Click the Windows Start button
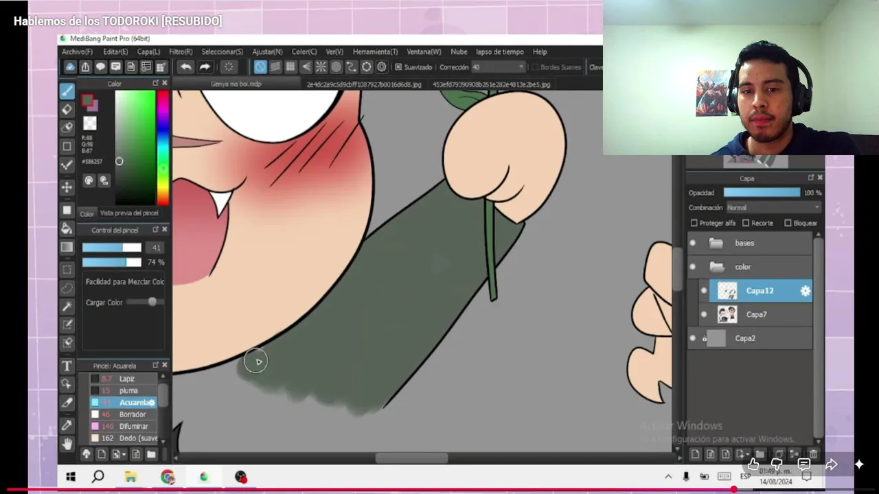Viewport: 879px width, 494px height. point(71,477)
